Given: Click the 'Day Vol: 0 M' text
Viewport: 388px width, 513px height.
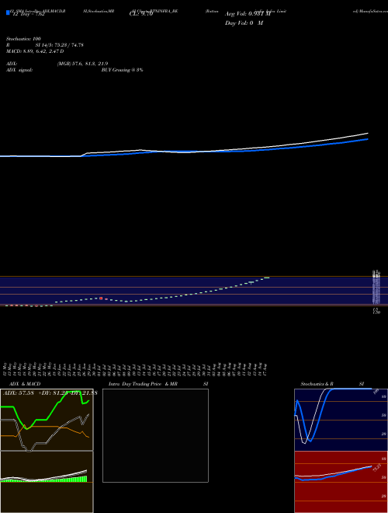Looking at the screenshot, I should pyautogui.click(x=244, y=23).
